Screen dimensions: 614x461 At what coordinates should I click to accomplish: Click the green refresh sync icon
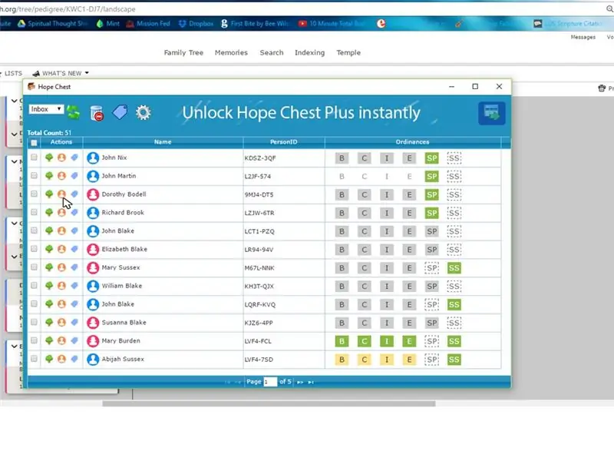(73, 112)
